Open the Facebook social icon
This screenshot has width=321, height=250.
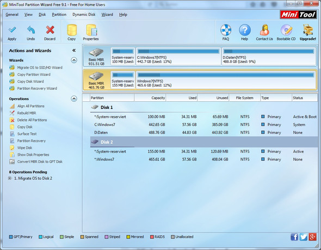pos(294,237)
